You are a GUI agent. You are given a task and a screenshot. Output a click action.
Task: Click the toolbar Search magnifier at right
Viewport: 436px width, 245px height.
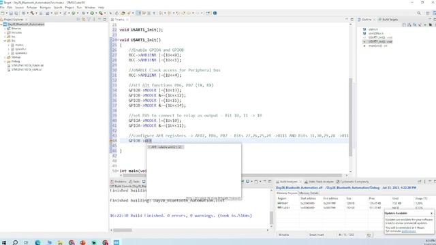click(419, 13)
